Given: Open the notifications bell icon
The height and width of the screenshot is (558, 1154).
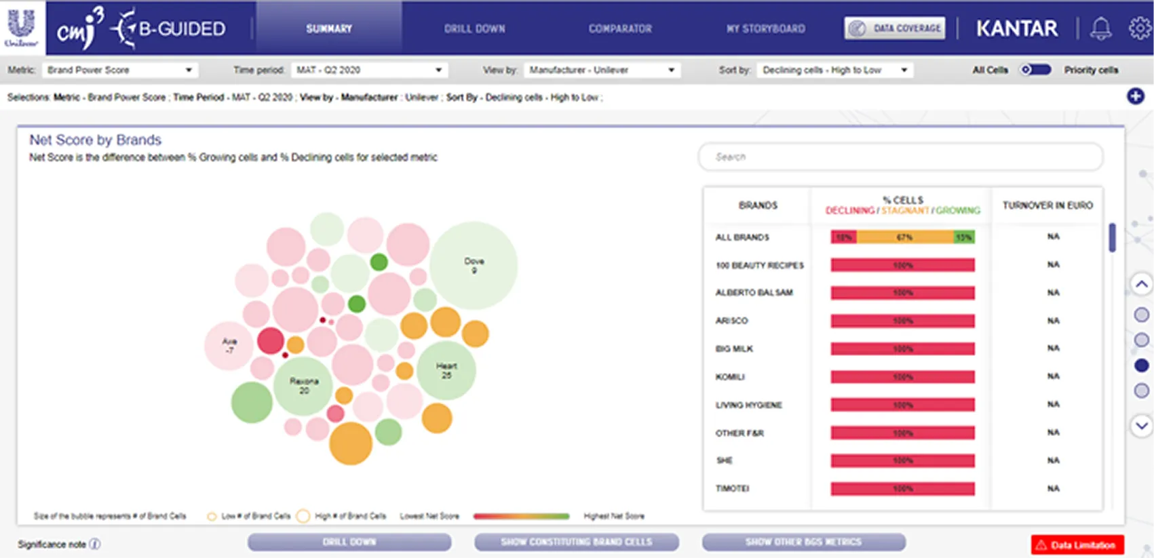Looking at the screenshot, I should [x=1100, y=28].
